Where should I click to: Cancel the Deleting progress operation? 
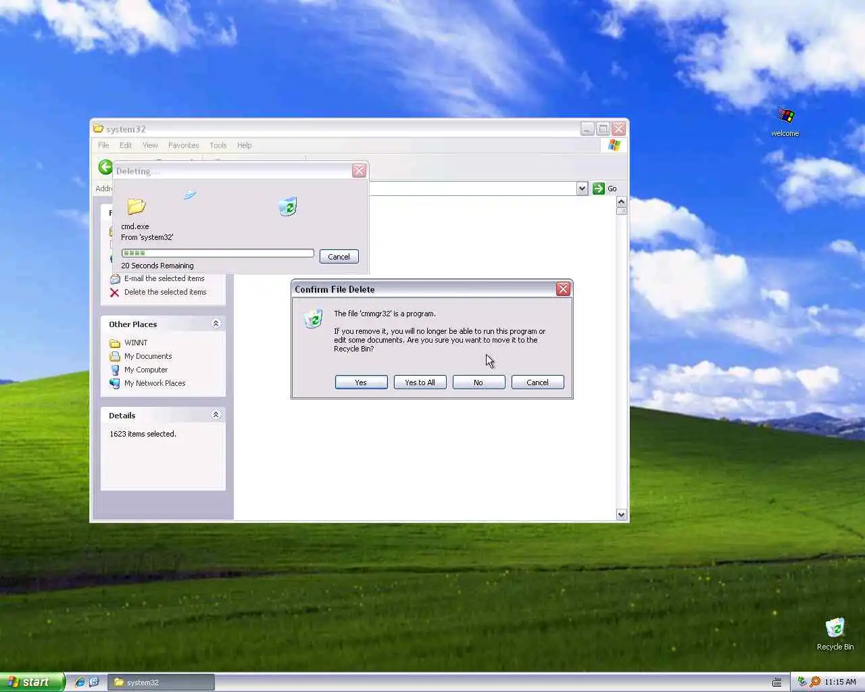click(x=339, y=257)
